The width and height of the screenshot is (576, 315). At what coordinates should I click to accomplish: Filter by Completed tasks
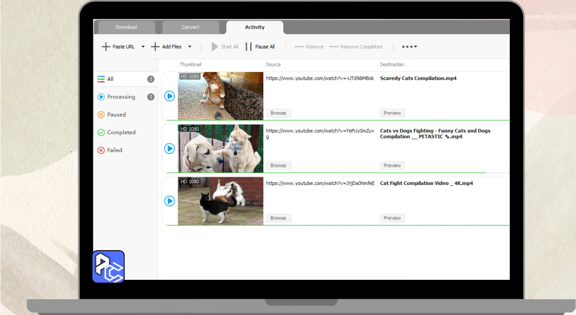121,132
